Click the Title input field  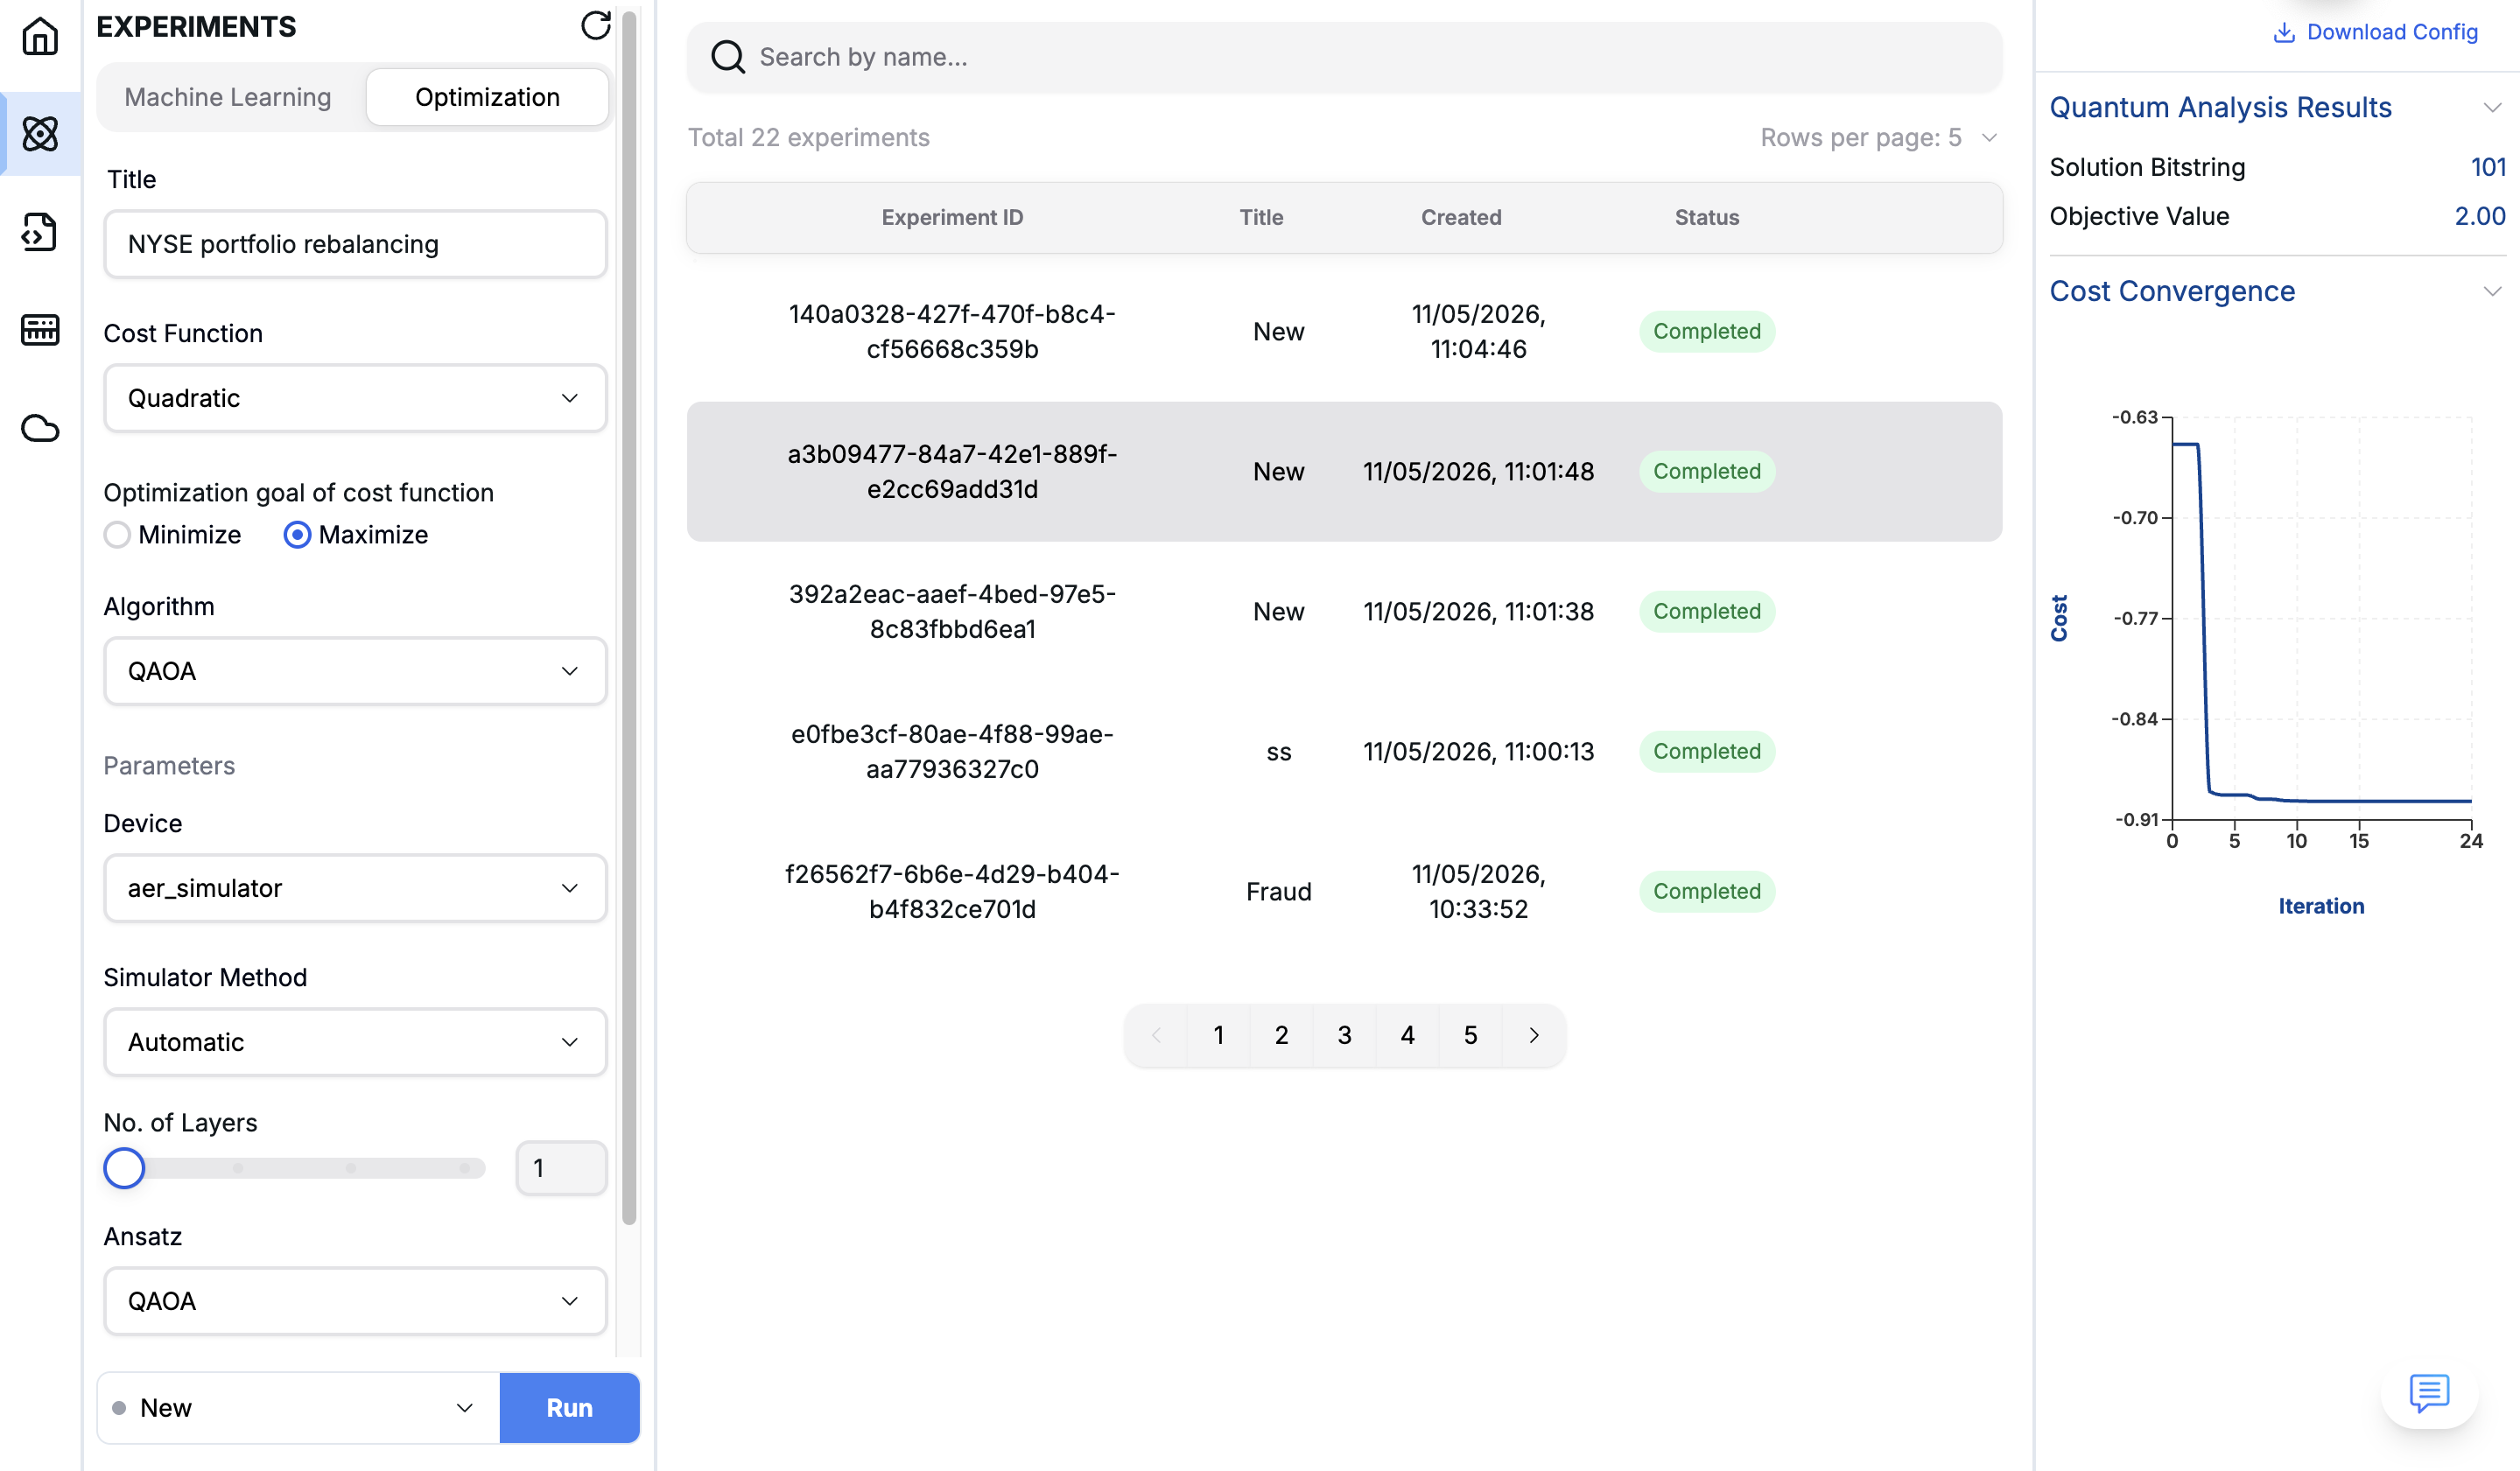tap(355, 244)
